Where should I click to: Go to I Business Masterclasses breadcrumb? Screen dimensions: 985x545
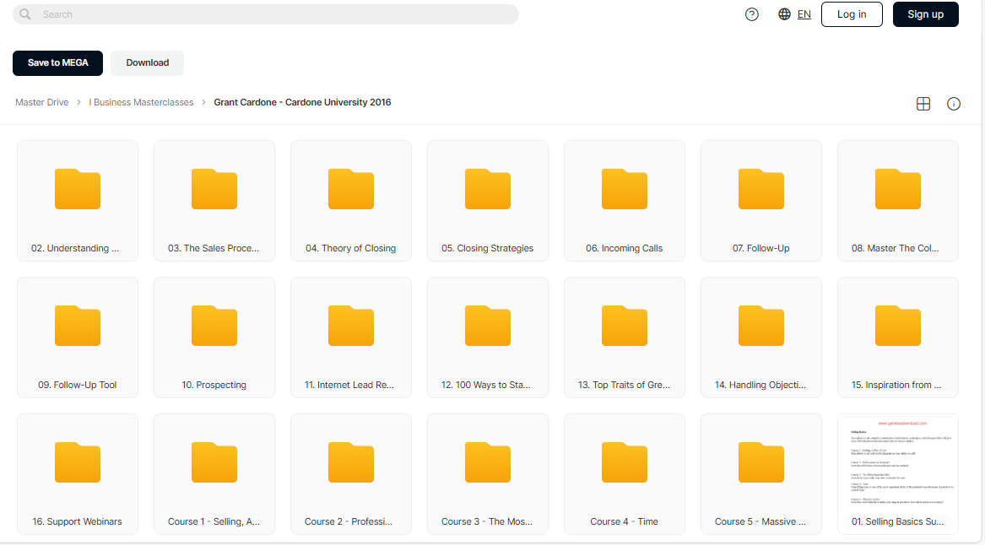141,102
